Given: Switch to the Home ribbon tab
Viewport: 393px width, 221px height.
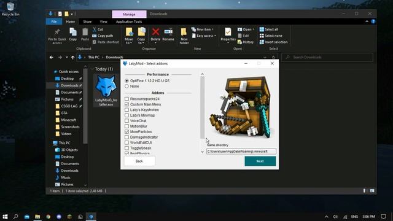Looking at the screenshot, I should (71, 21).
